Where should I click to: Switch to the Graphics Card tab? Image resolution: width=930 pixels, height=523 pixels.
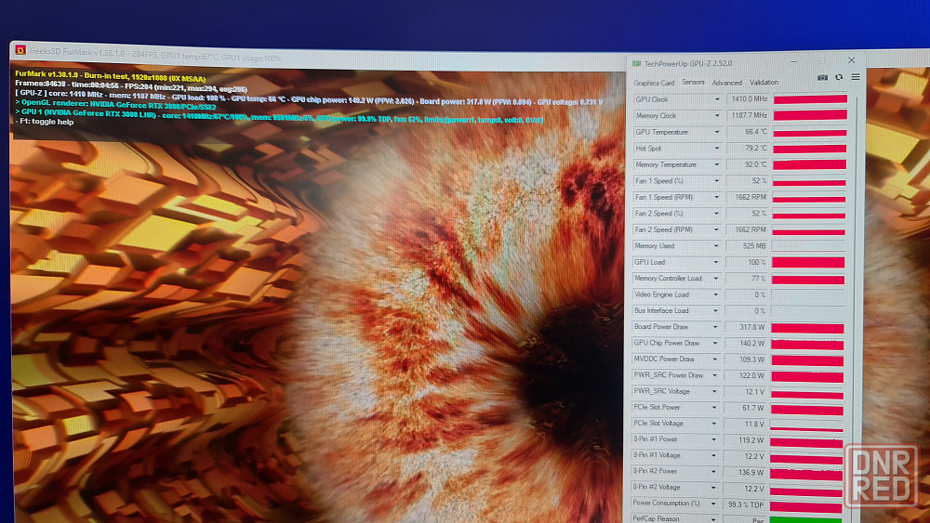[654, 83]
